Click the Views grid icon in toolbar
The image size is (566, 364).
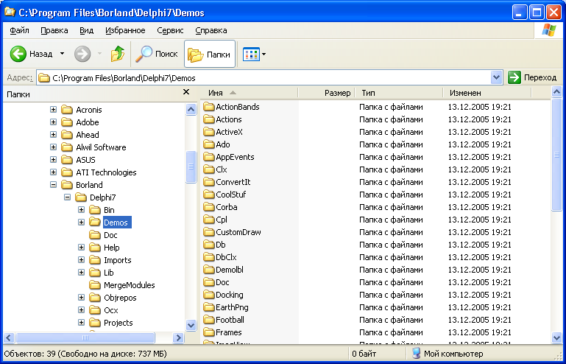(251, 55)
